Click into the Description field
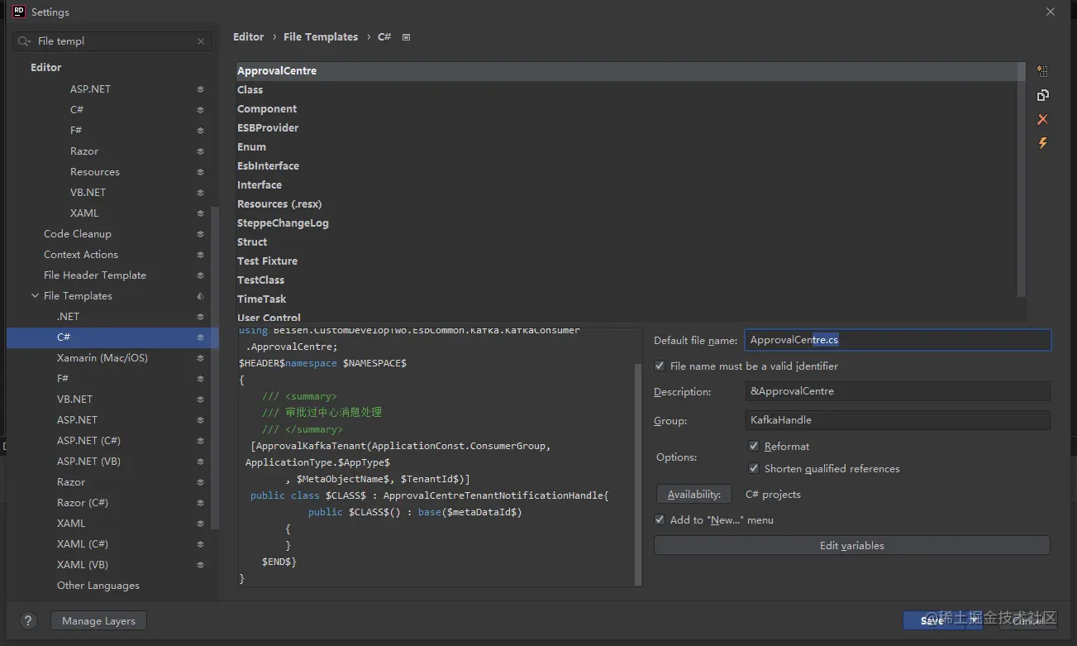Viewport: 1077px width, 646px height. (x=898, y=391)
